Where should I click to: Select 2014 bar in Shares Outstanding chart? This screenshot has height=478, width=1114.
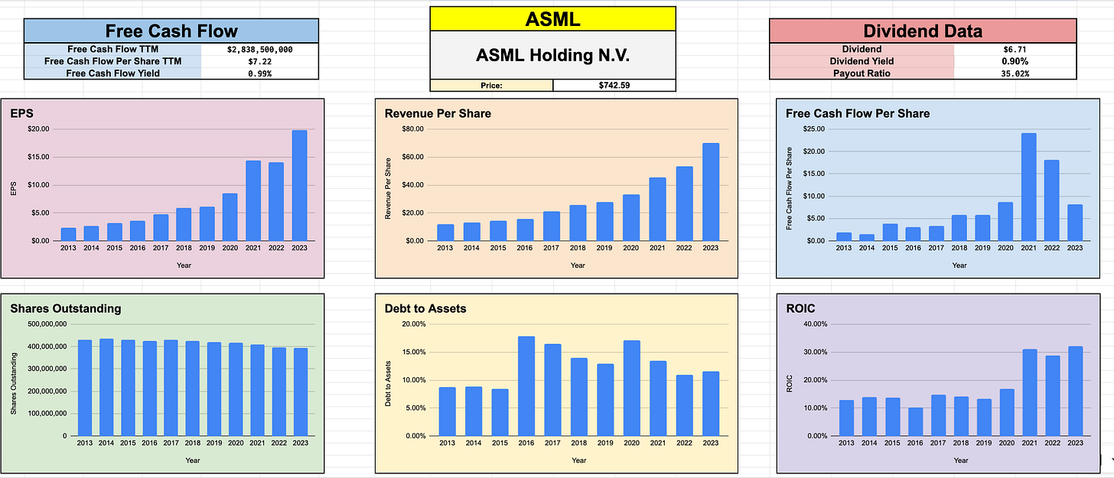point(106,388)
